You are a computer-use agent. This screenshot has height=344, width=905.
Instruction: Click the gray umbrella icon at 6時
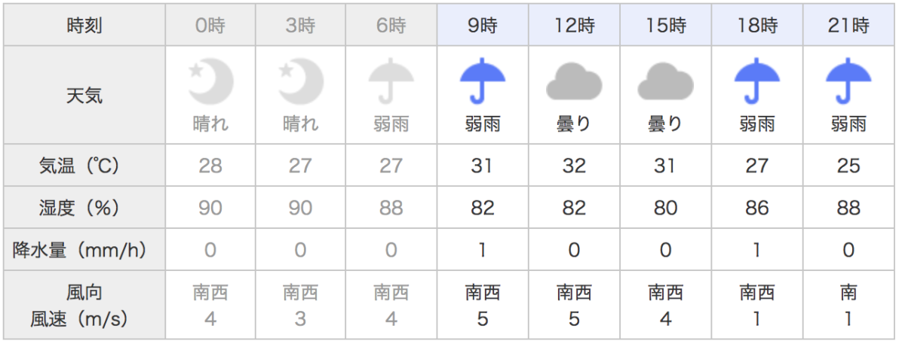[x=391, y=81]
